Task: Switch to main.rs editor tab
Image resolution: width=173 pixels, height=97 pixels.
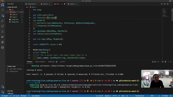Action: pos(45,4)
